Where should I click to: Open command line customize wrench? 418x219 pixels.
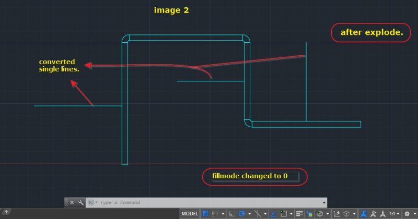click(x=81, y=202)
